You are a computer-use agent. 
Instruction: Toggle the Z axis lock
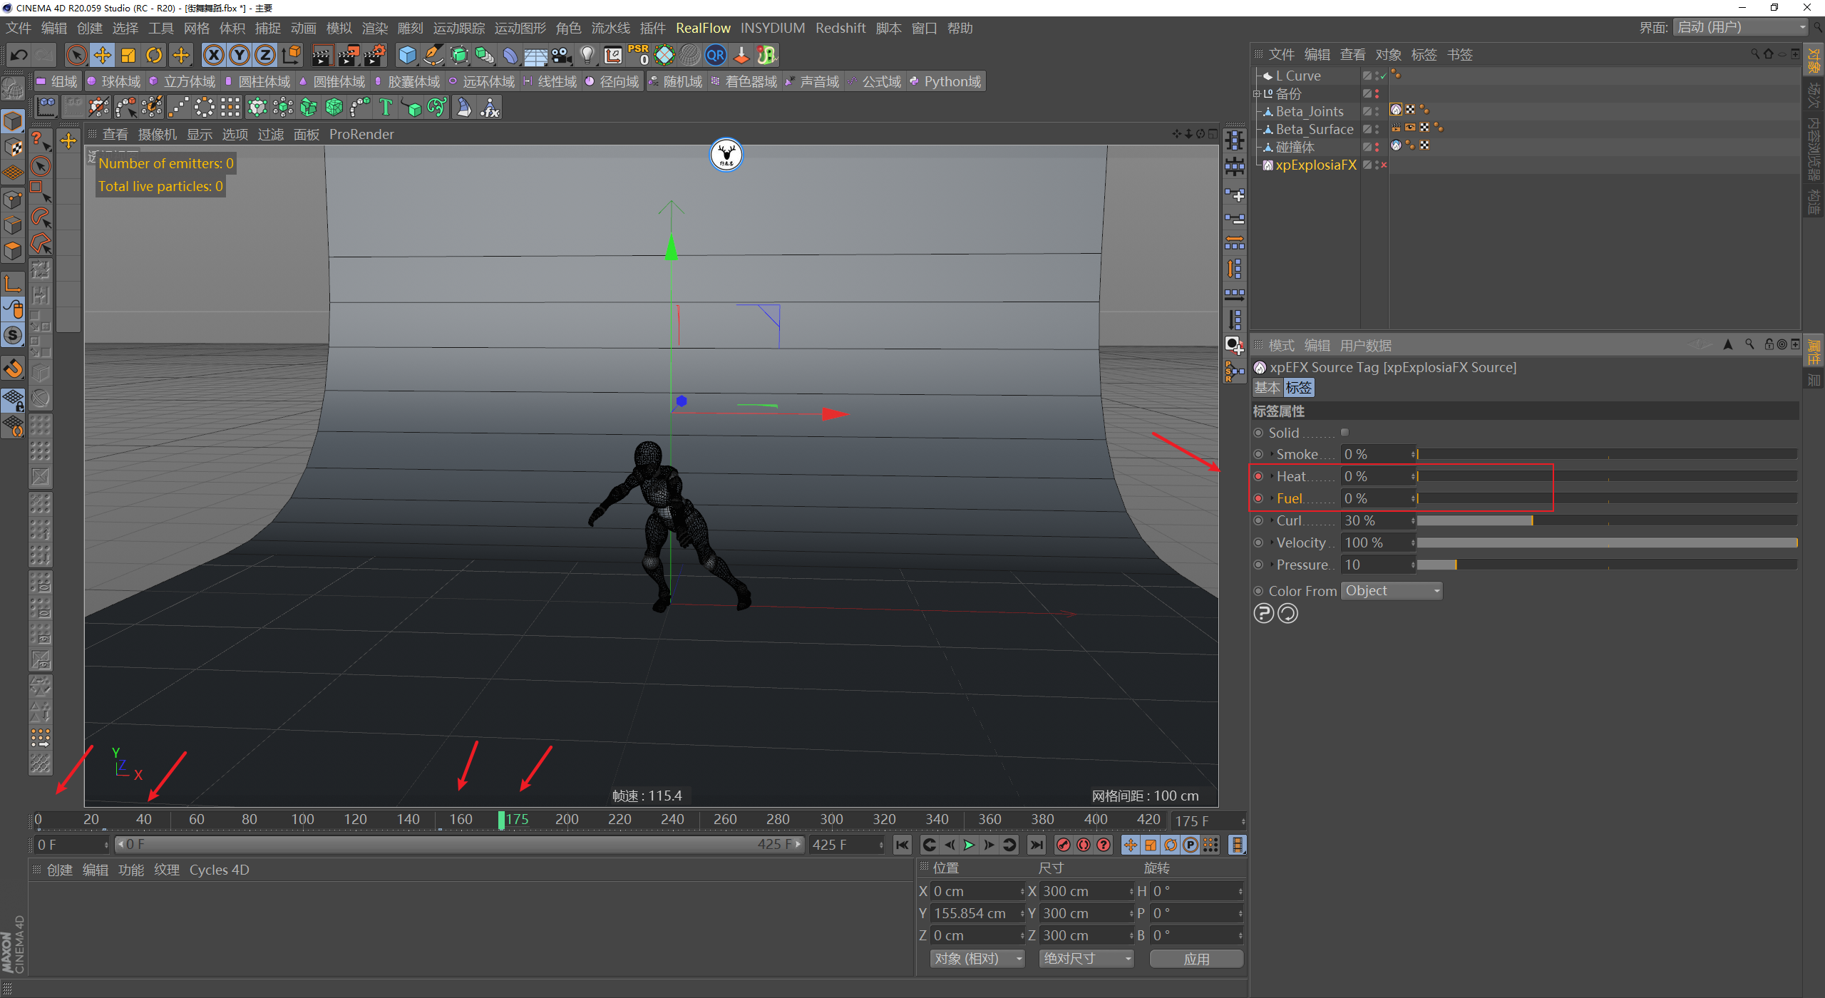[264, 55]
